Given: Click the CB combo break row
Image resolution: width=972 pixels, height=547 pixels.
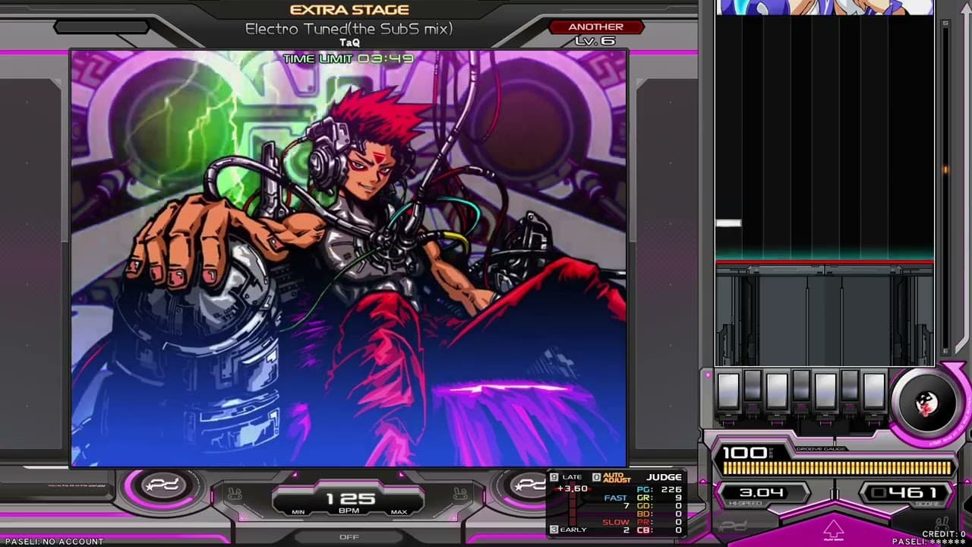Looking at the screenshot, I should [659, 530].
